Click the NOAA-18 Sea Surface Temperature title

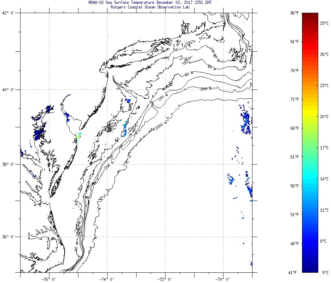tap(150, 2)
